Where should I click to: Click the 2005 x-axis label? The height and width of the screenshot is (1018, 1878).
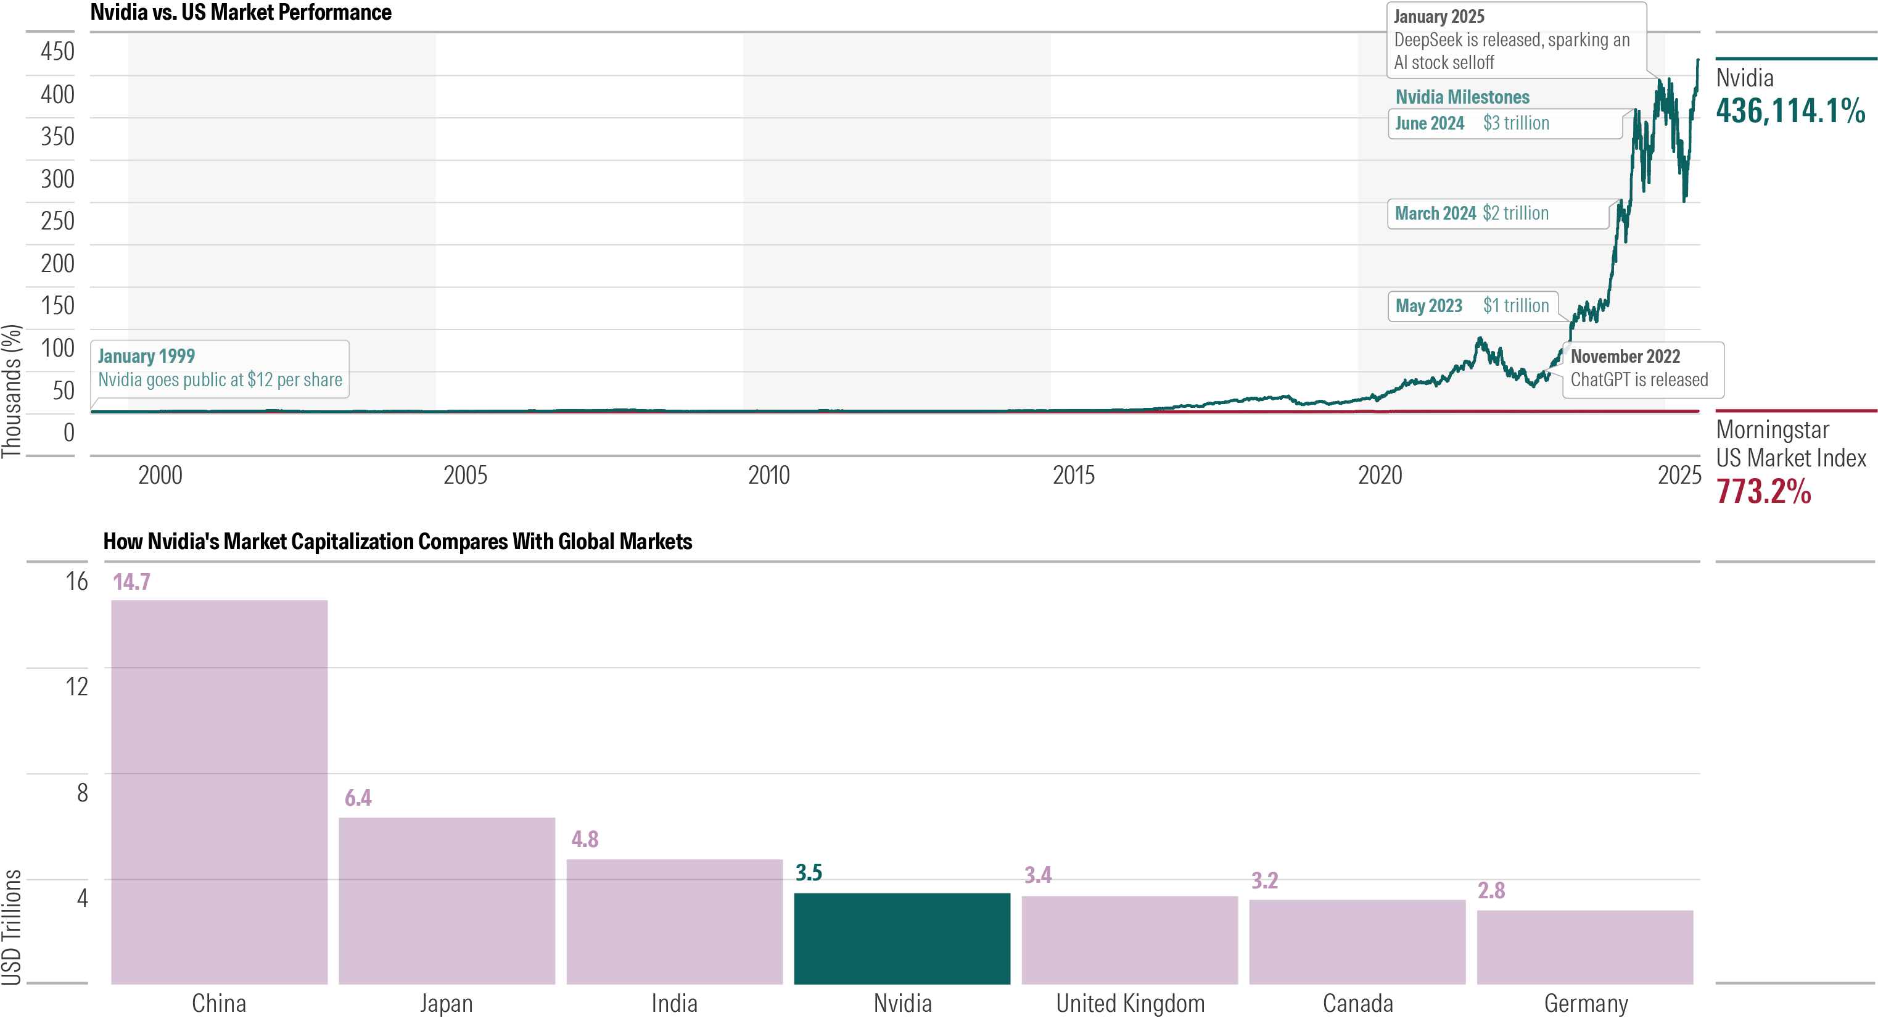pos(465,476)
